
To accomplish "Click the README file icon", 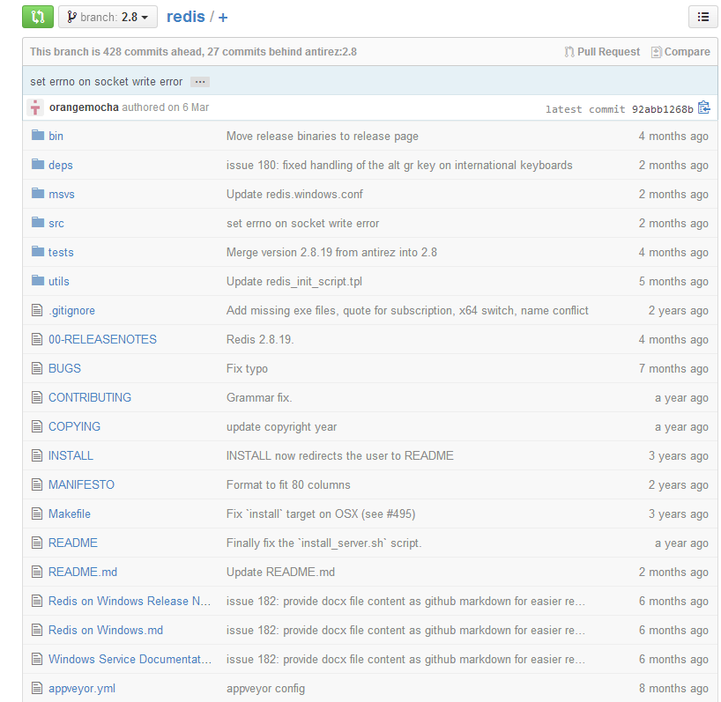I will click(x=37, y=543).
